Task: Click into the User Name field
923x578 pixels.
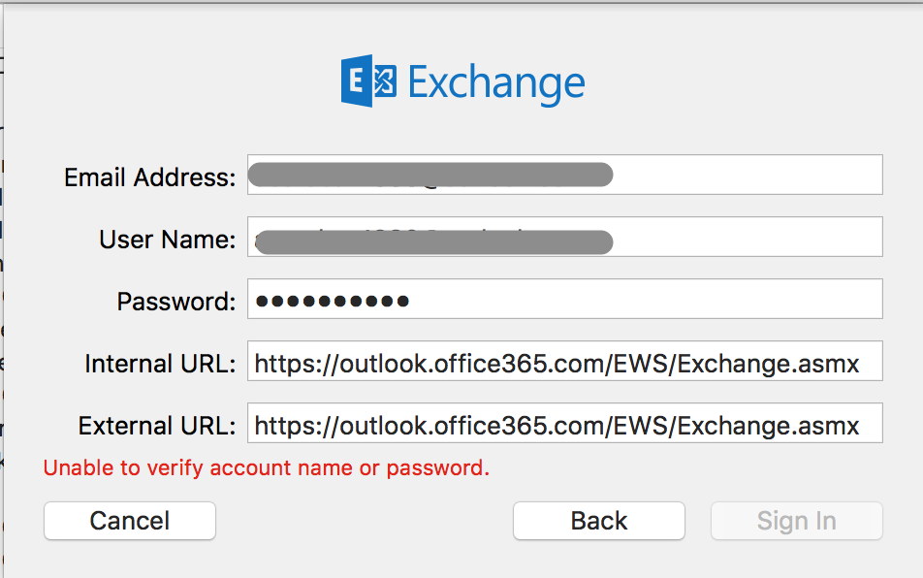Action: (747, 237)
